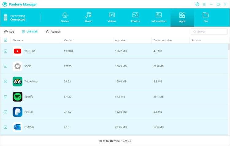
Task: Uncheck the VSCO row checkbox
Action: tap(6, 66)
